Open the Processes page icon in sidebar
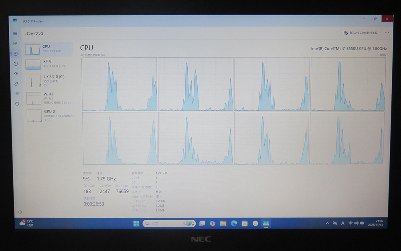 coord(15,43)
